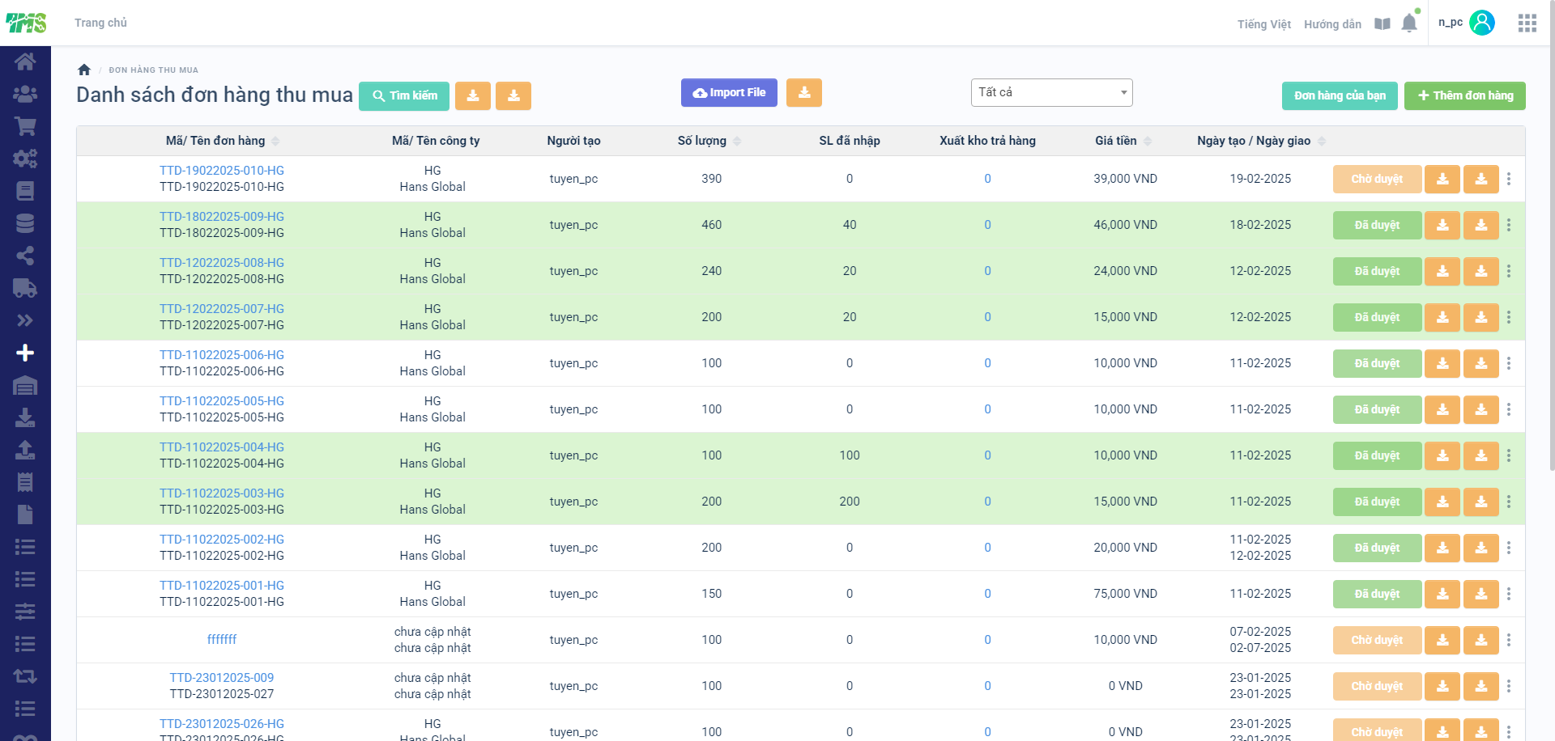Click Xuất kho trả hàng value for TTD-11022025-002-HG
This screenshot has height=741, width=1555.
(x=987, y=548)
